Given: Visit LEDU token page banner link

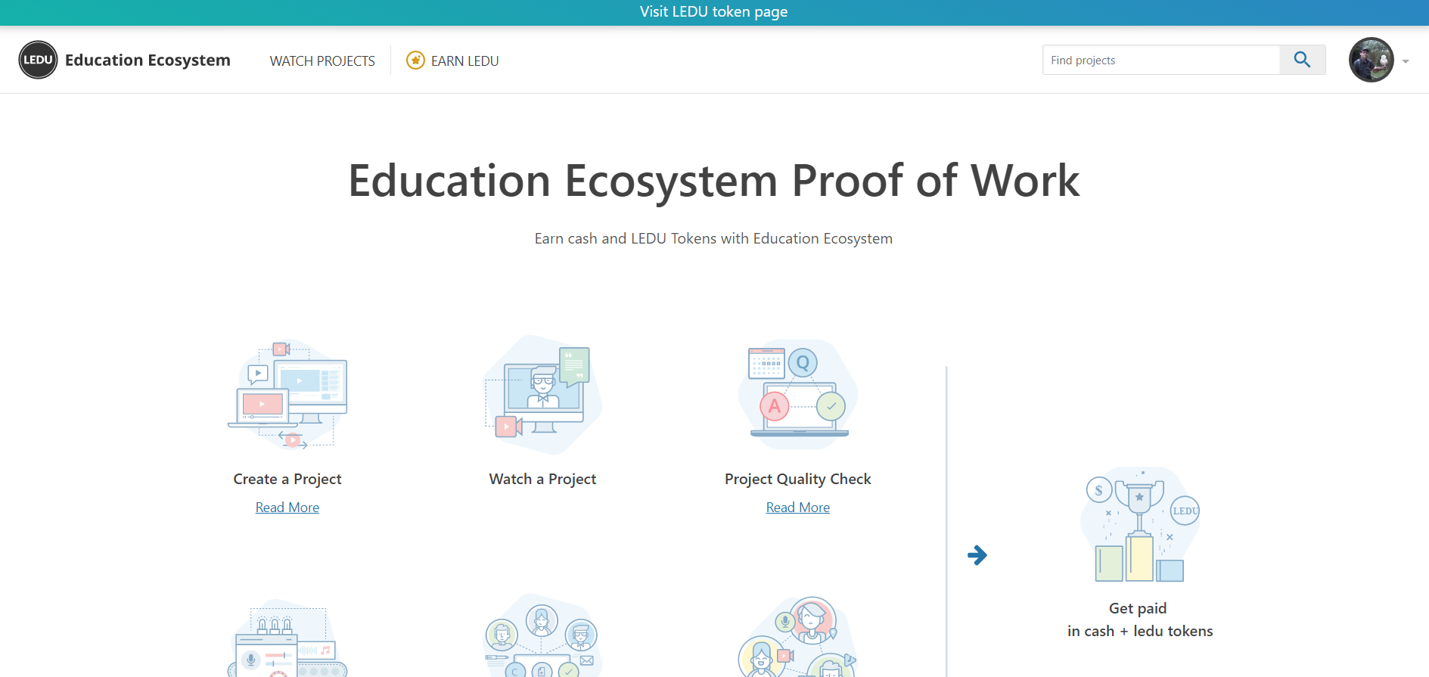Looking at the screenshot, I should point(713,11).
